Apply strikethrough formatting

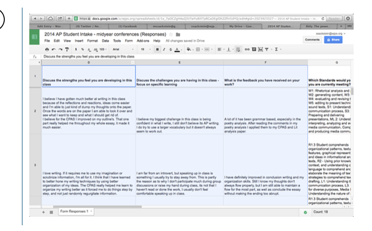(x=170, y=49)
